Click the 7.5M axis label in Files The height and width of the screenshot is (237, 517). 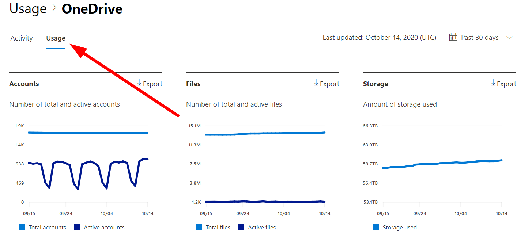[196, 164]
